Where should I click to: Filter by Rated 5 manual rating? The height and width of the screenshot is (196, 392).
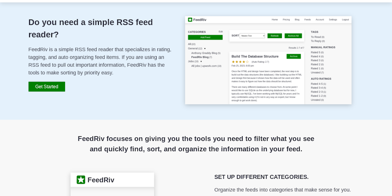pos(315,52)
